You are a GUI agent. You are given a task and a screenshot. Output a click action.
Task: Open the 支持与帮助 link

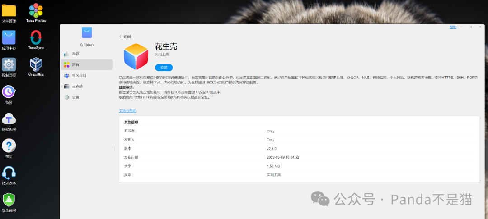coord(127,111)
